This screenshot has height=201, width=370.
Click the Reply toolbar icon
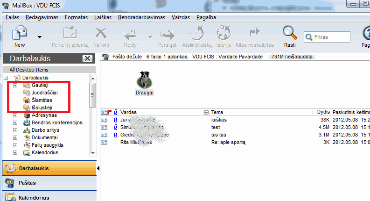130,34
